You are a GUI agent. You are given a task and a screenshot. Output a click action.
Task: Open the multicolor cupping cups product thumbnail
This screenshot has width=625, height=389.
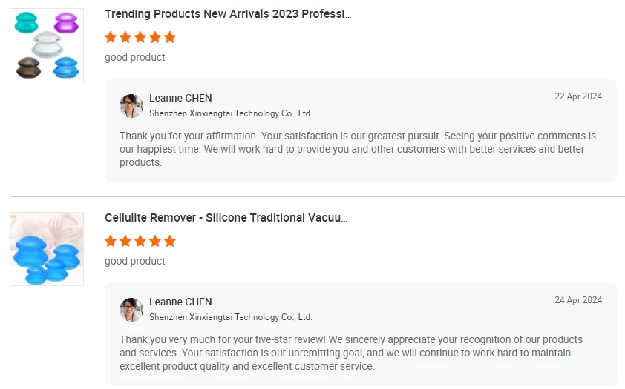[47, 45]
